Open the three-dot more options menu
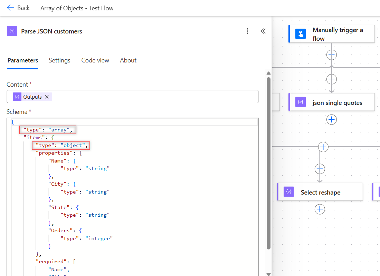The height and width of the screenshot is (276, 380). (x=247, y=31)
